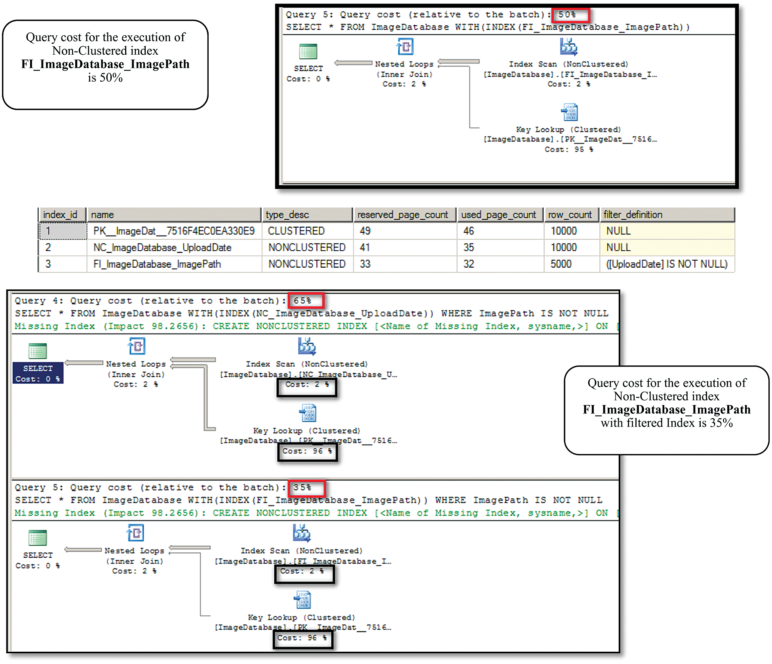Click Index Scan icon in top plan
772x664 pixels.
point(569,47)
